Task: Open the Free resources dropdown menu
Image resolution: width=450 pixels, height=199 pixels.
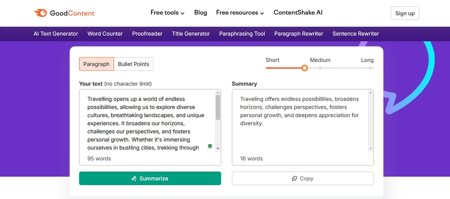Action: pos(240,13)
